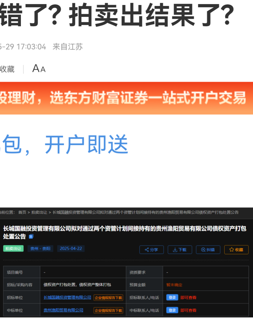Open 长城国融投资管理有限公司 company link
This screenshot has height=320, width=253.
click(67, 297)
